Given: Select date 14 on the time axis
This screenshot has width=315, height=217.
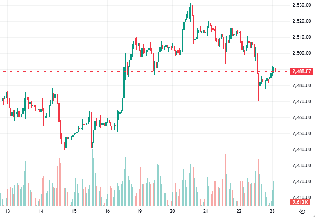Looking at the screenshot, I should click(41, 211).
